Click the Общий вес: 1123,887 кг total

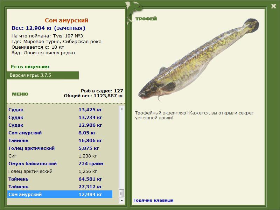pos(93,96)
